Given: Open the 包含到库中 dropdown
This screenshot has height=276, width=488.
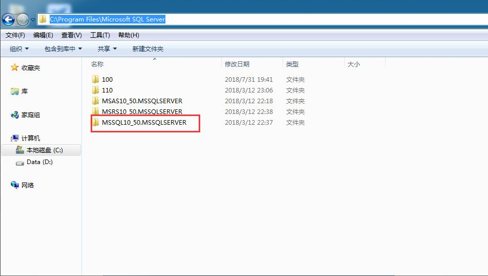Looking at the screenshot, I should click(x=63, y=49).
